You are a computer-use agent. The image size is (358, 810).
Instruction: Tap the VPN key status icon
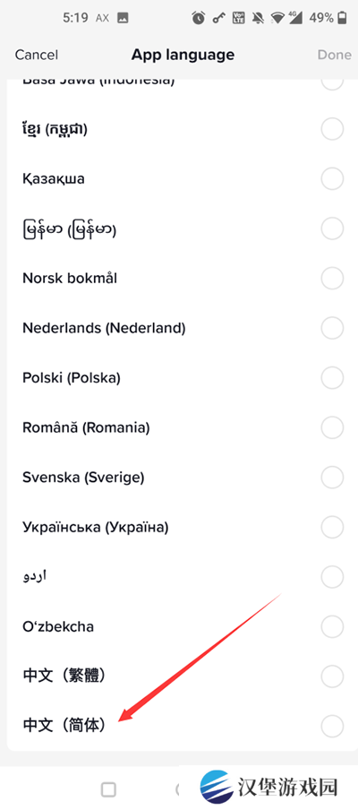click(x=220, y=18)
